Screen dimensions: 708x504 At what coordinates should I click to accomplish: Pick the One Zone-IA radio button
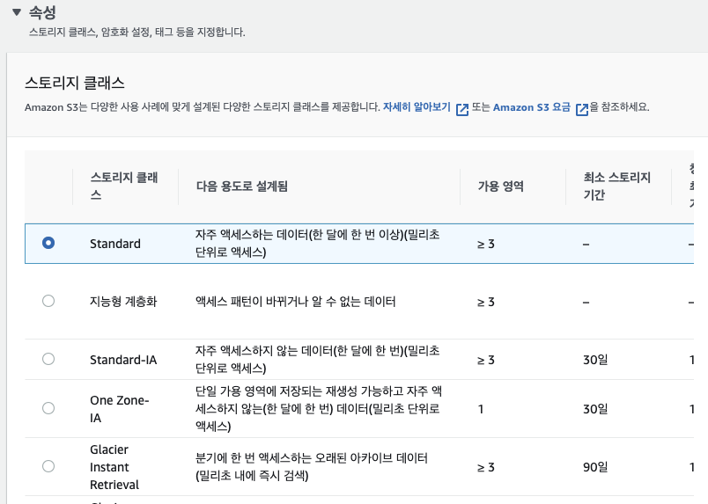[x=48, y=408]
